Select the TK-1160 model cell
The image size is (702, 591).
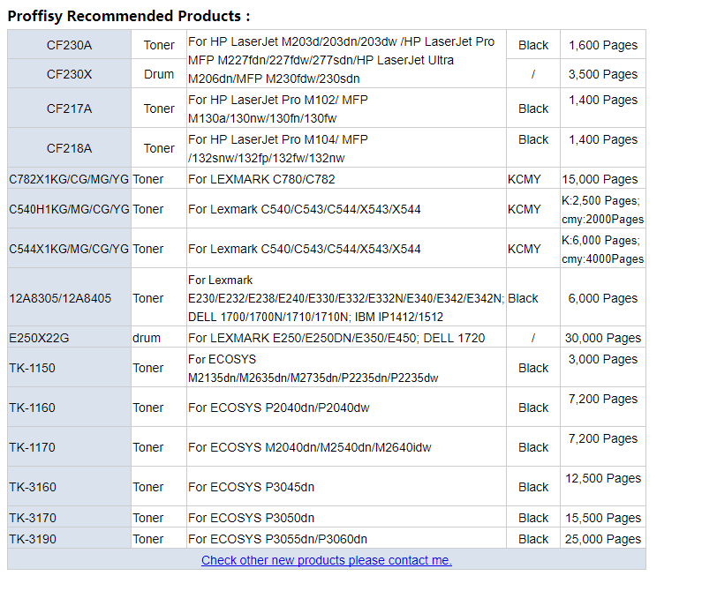coord(69,408)
